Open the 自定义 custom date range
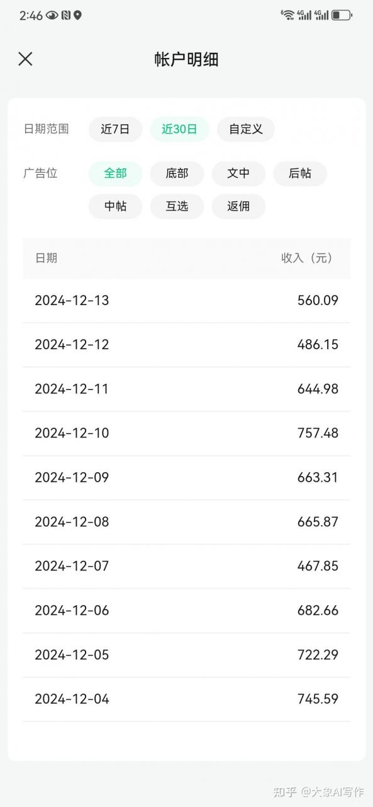373x807 pixels. pyautogui.click(x=246, y=129)
